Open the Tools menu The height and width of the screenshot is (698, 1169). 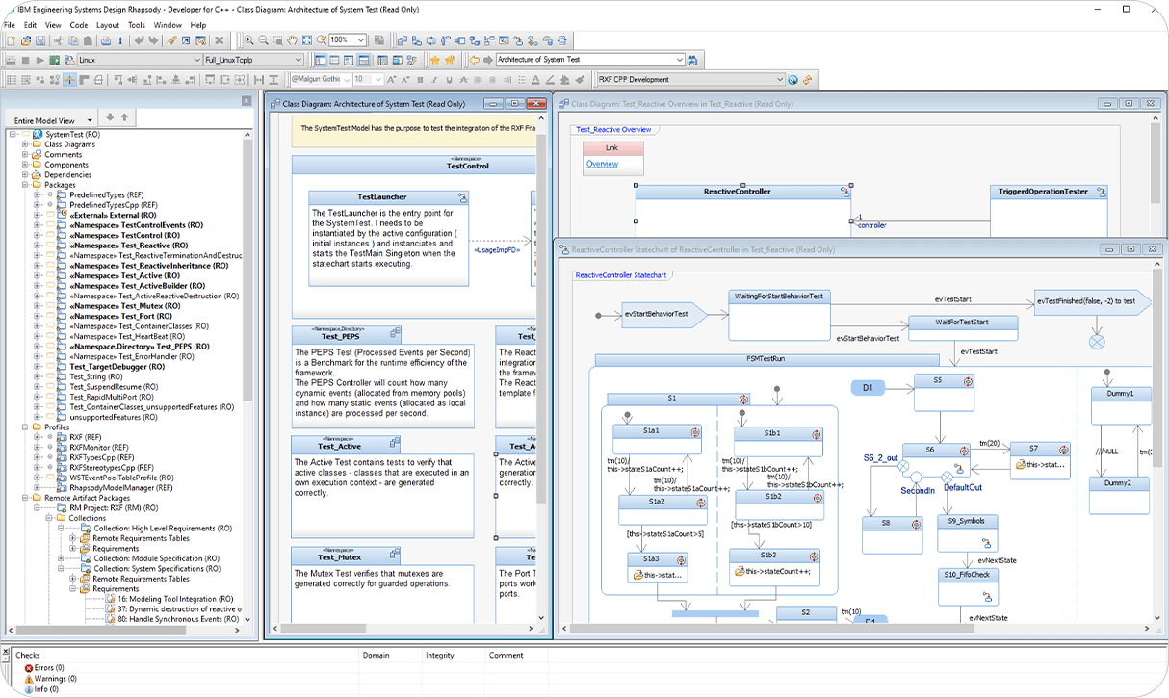[137, 25]
